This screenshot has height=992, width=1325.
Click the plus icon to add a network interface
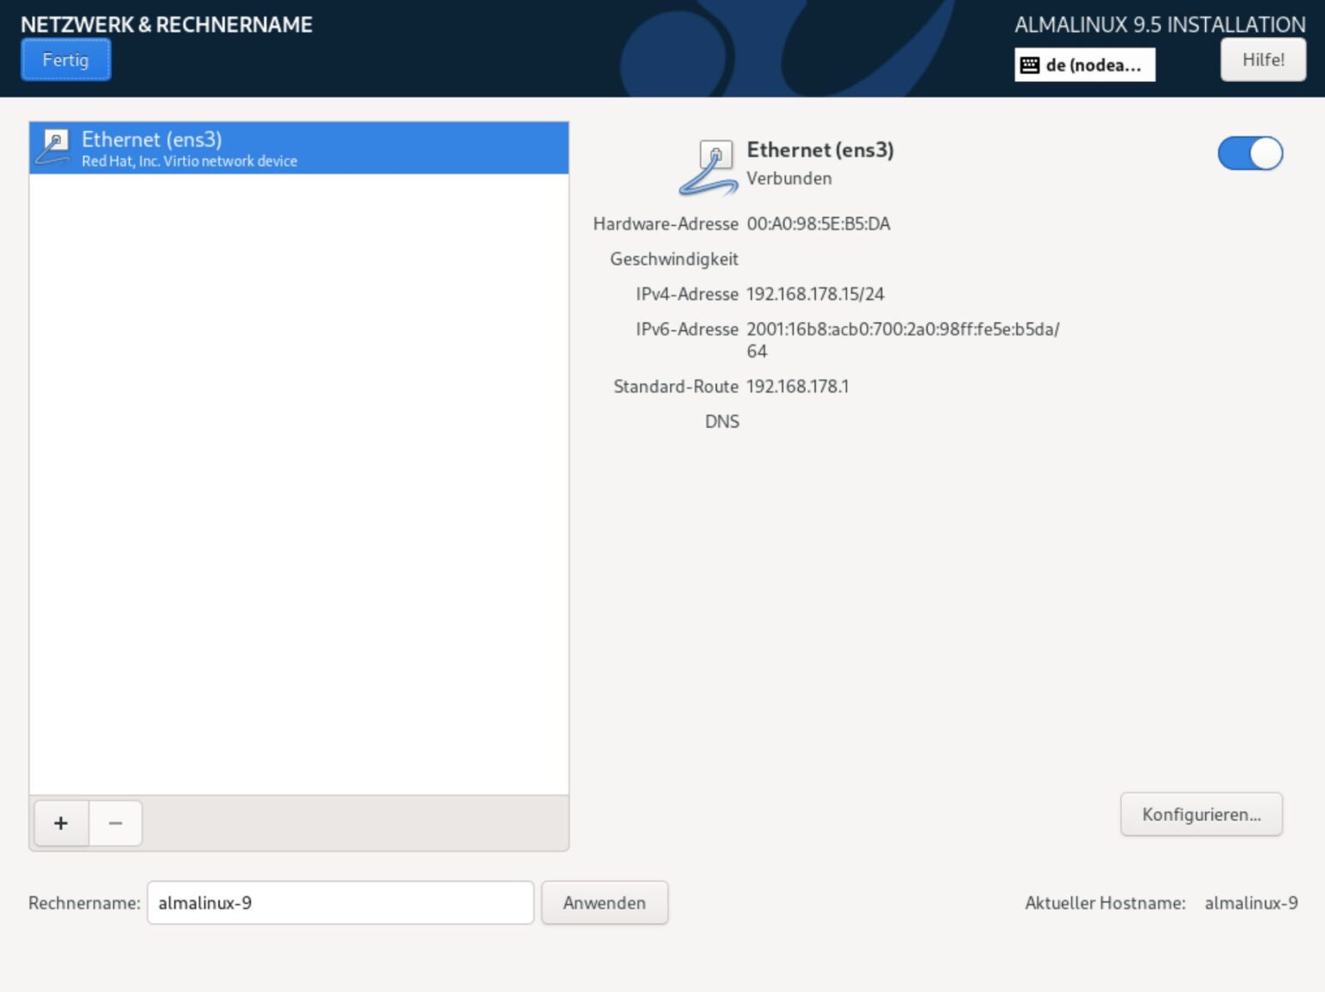click(x=60, y=823)
